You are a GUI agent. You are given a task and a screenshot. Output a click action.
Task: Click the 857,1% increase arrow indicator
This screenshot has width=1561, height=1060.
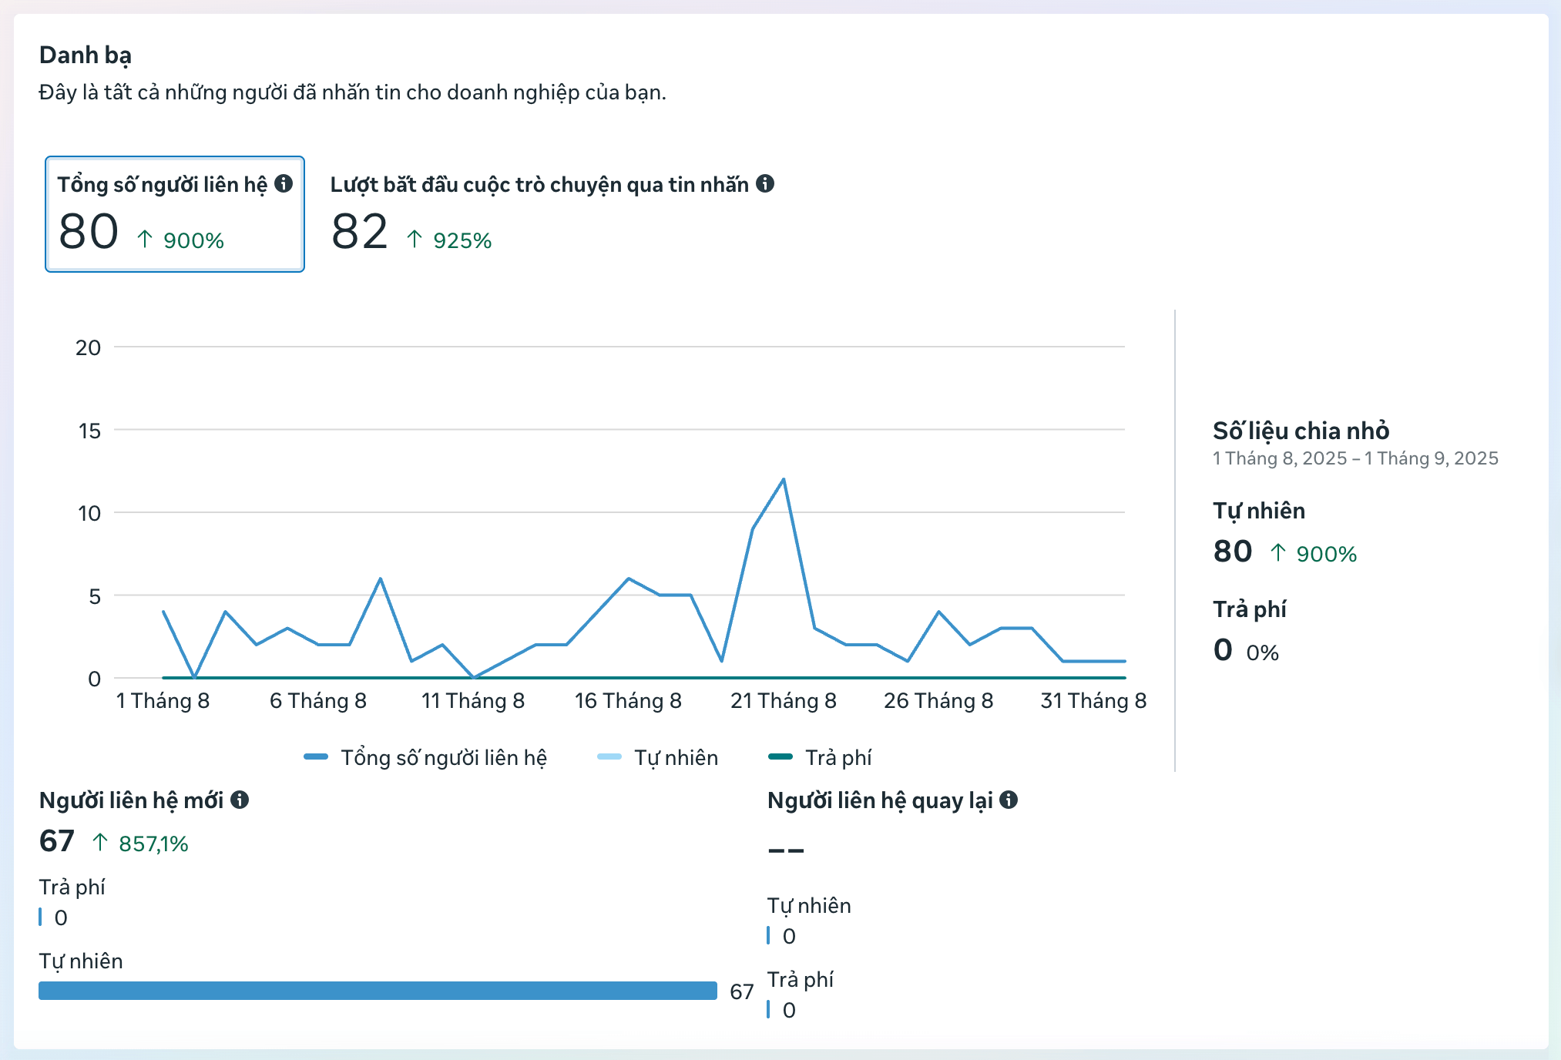click(x=100, y=843)
